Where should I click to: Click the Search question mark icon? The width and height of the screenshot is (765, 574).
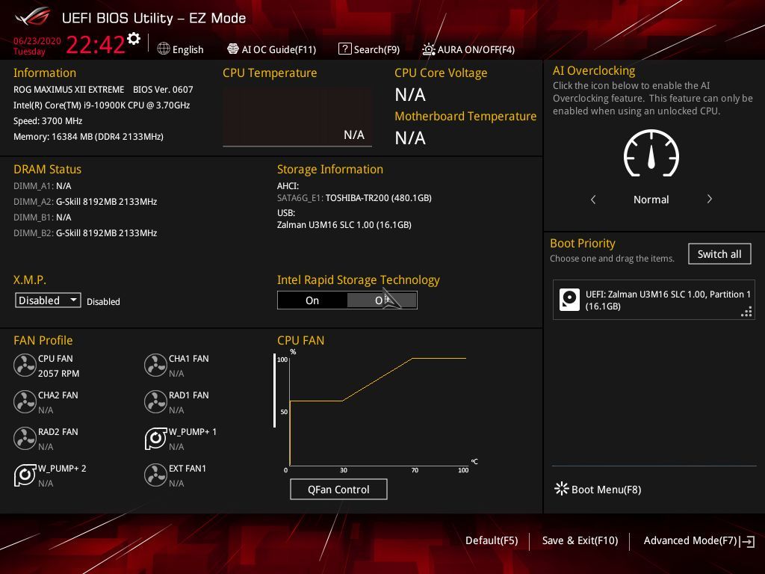tap(344, 49)
